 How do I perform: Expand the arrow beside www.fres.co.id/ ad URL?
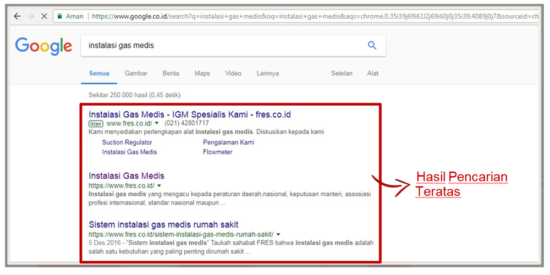click(157, 123)
